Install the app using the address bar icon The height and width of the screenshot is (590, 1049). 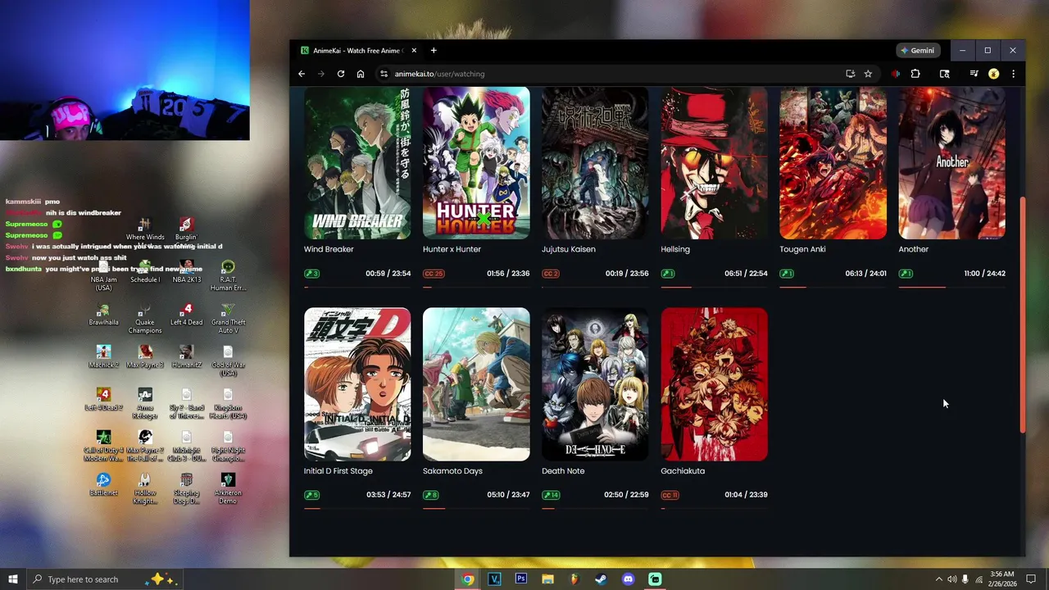[x=851, y=74]
